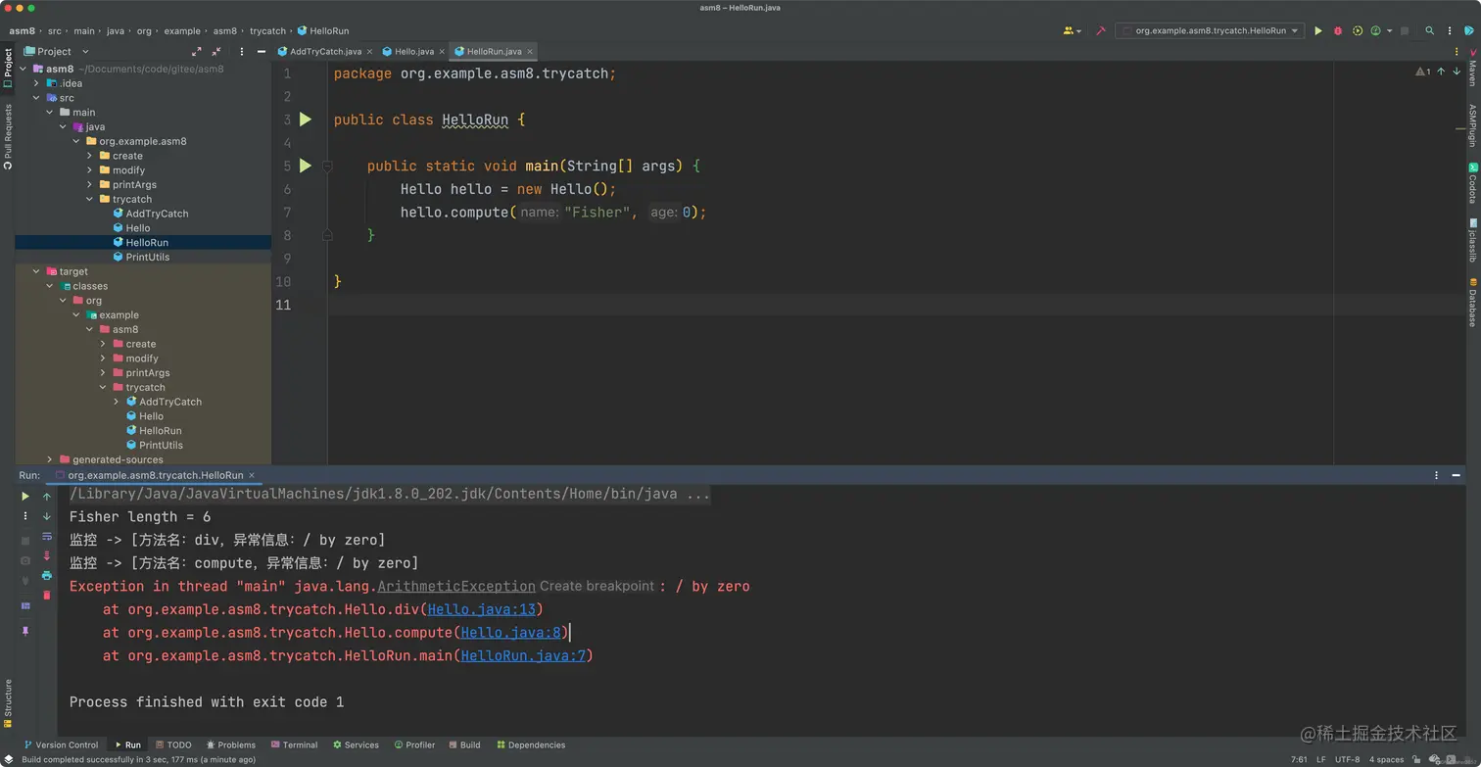Click the Down the Stack Trace arrow
The image size is (1481, 767).
tap(47, 516)
